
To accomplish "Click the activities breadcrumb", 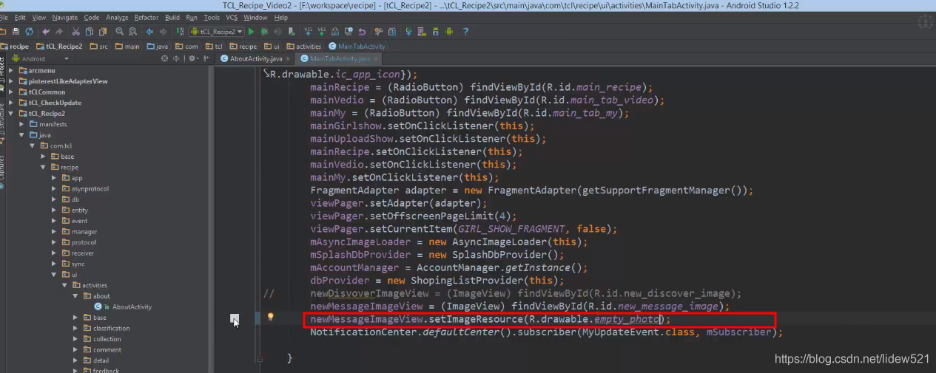I will (304, 47).
